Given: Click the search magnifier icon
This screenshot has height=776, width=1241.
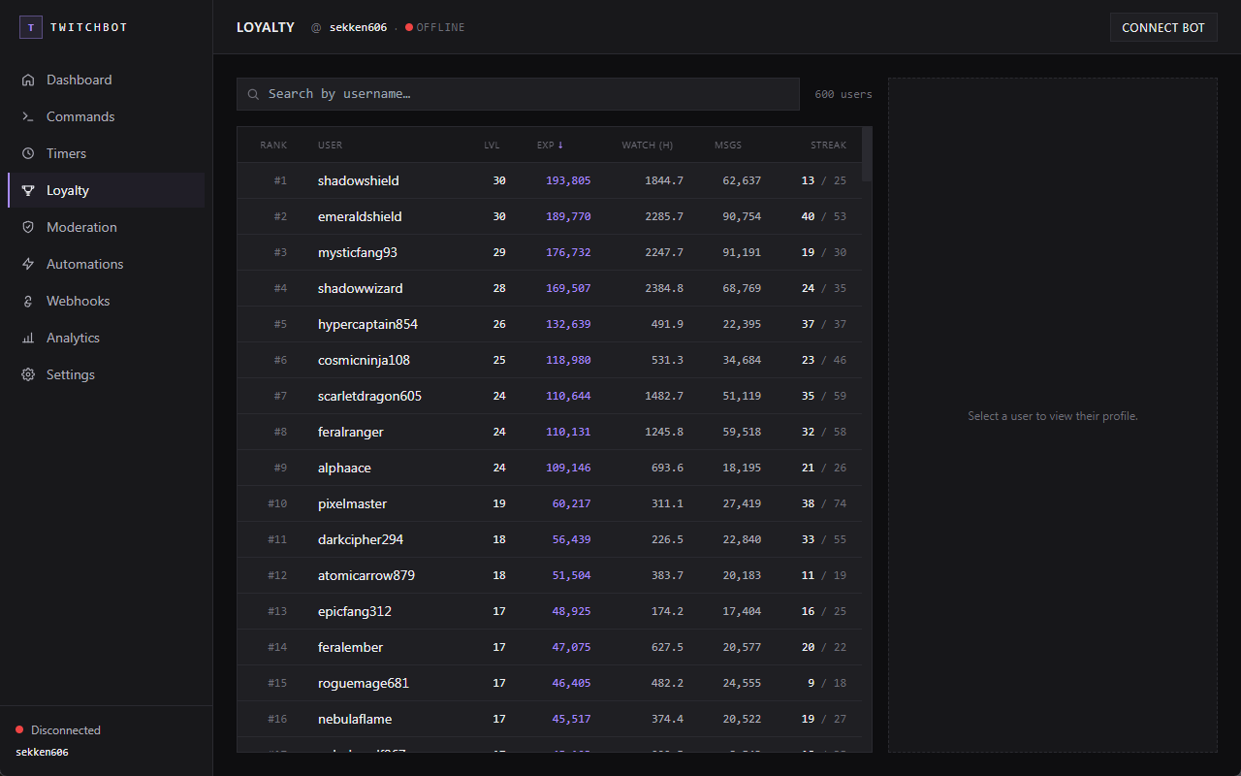Looking at the screenshot, I should point(253,94).
